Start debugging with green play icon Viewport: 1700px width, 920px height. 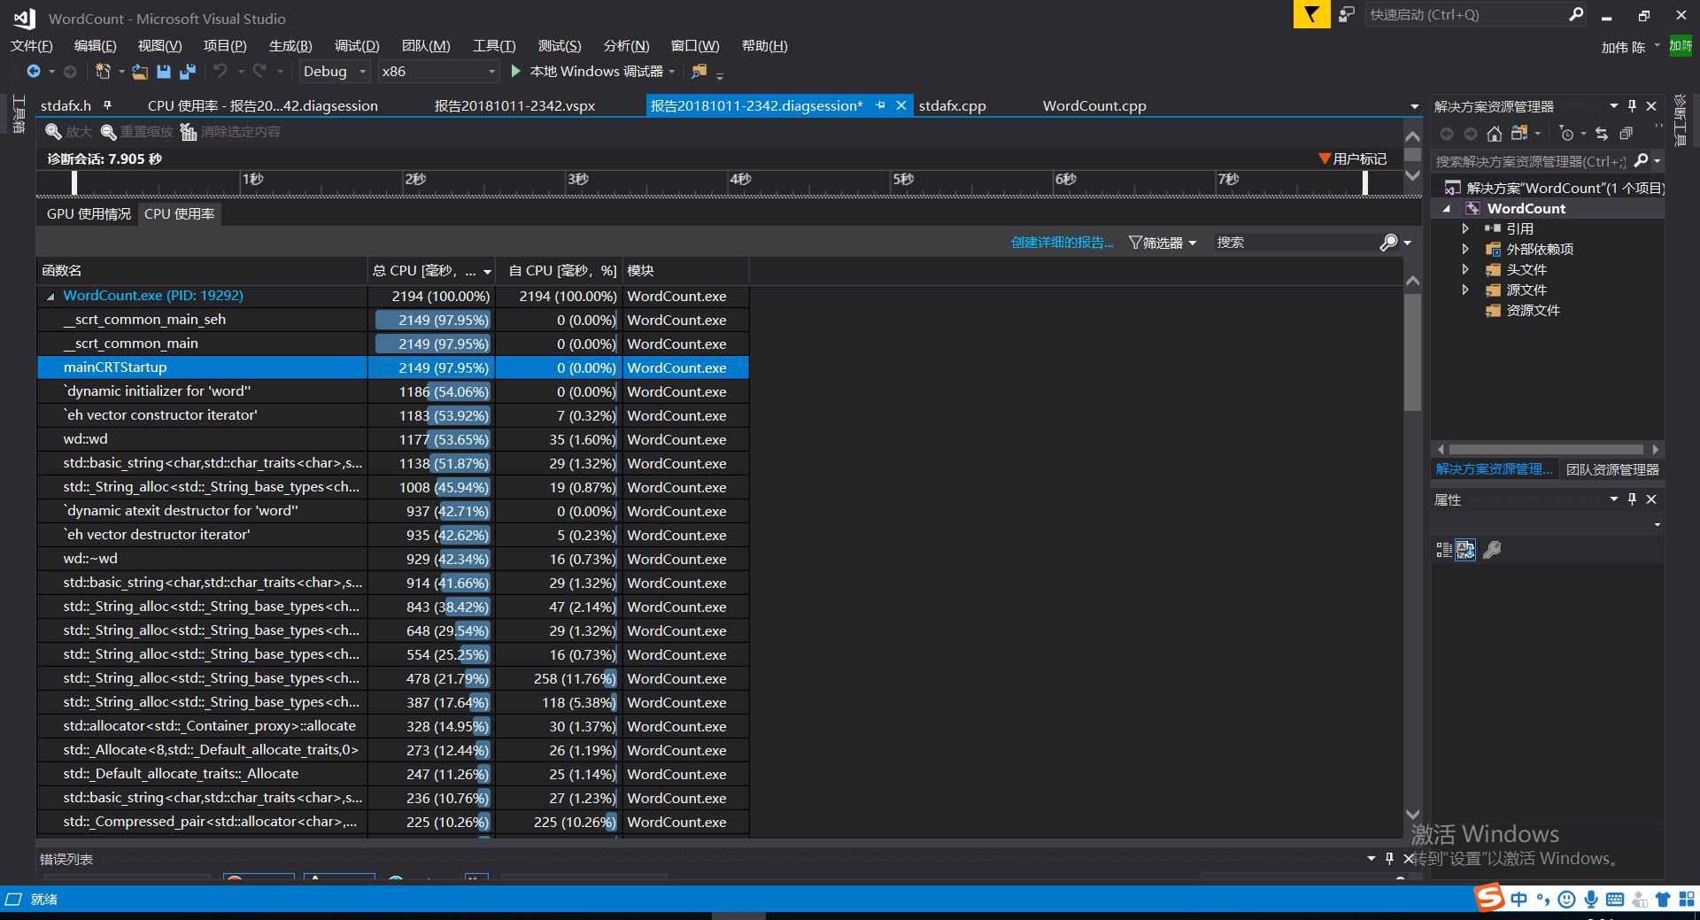[x=516, y=71]
